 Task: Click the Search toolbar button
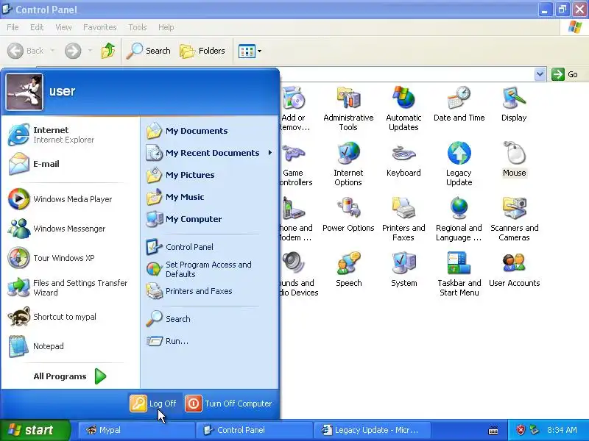click(x=149, y=51)
